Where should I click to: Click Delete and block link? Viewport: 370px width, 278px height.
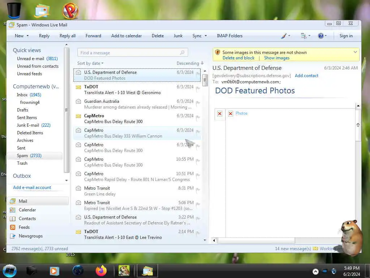pyautogui.click(x=238, y=58)
